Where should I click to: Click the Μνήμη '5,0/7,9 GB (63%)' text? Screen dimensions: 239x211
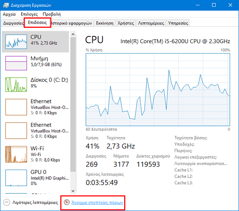[46, 65]
